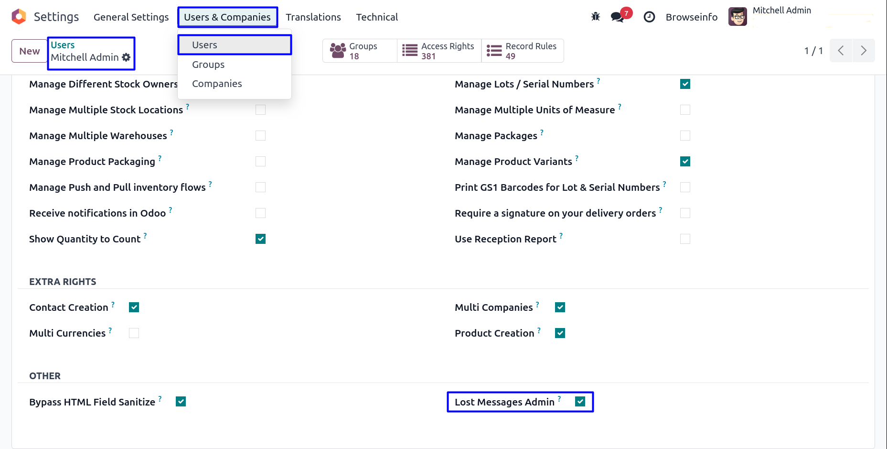Click the help tooltip next to Multi Currencies
The image size is (887, 449).
click(x=110, y=330)
